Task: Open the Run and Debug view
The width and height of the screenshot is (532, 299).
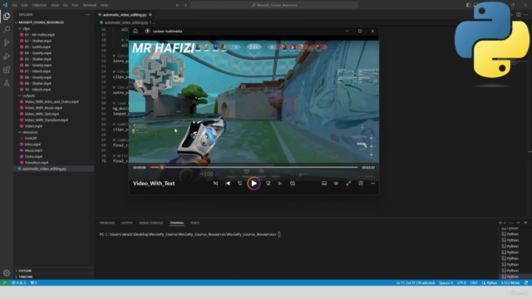Action: [x=7, y=56]
